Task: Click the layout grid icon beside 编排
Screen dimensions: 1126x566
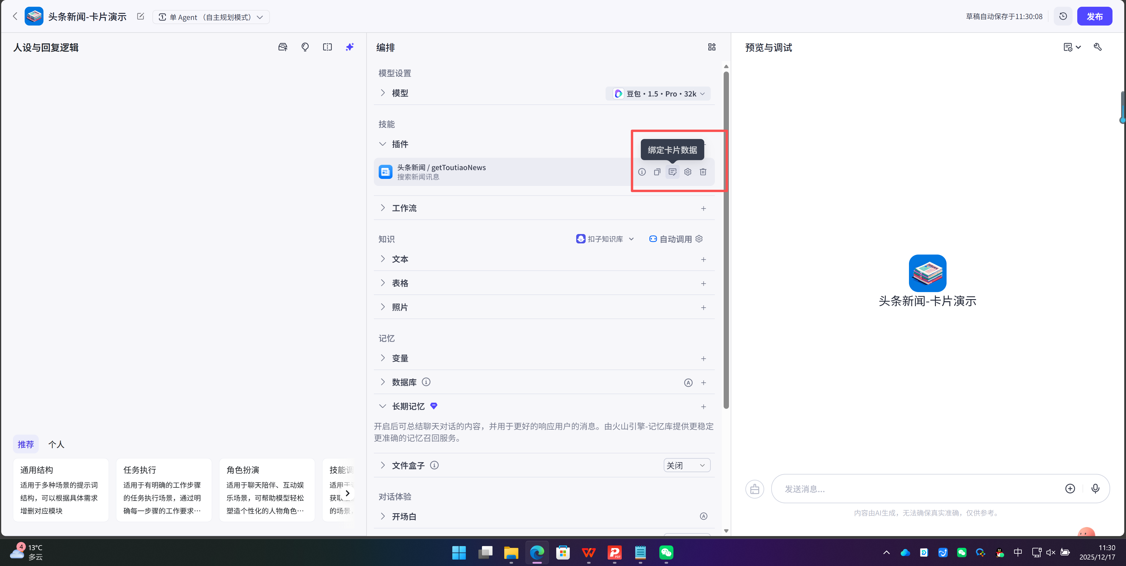Action: 712,47
